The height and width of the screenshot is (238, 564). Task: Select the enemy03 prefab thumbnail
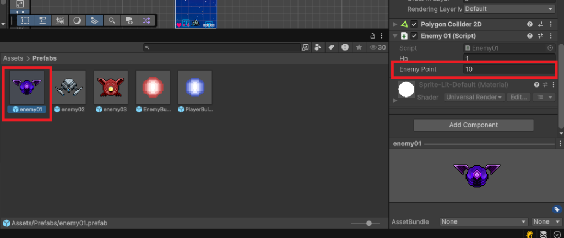[111, 88]
